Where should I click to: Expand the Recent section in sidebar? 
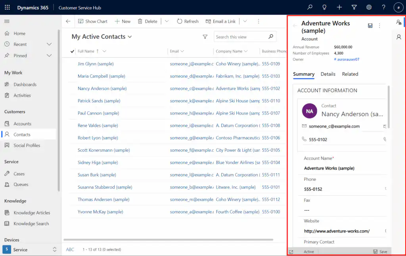coord(49,44)
